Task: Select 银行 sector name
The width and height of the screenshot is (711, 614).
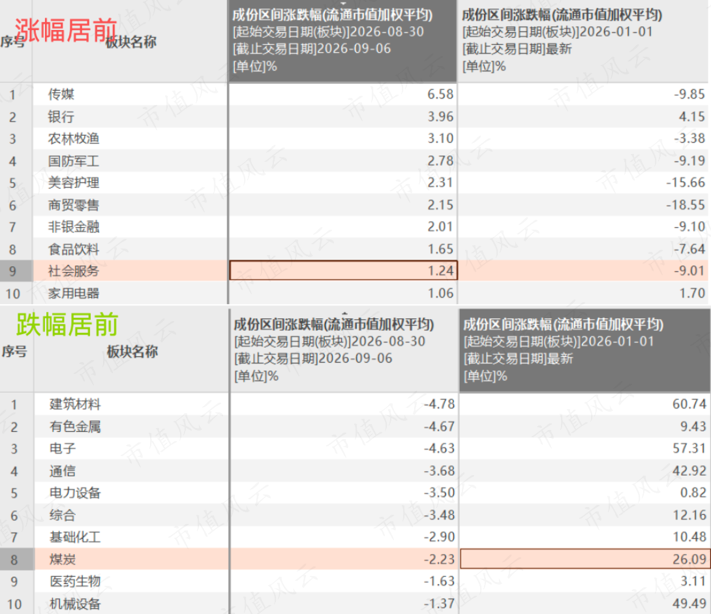Action: pos(61,117)
